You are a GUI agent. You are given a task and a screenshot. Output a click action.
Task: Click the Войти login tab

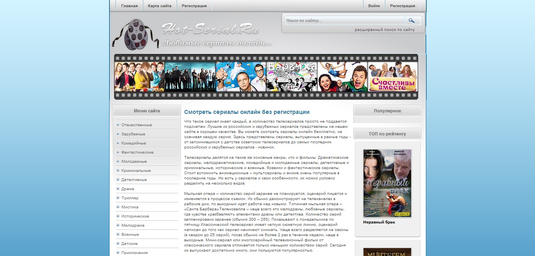(374, 6)
